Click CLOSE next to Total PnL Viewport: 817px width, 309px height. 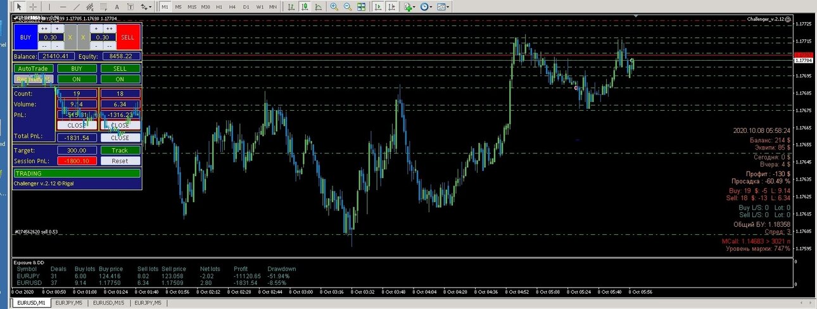pyautogui.click(x=120, y=137)
